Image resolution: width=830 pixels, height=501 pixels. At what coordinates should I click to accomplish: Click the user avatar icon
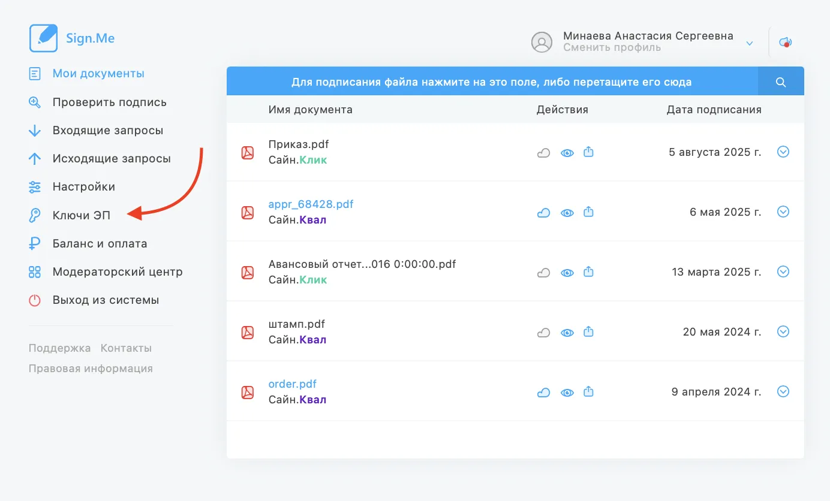point(542,43)
